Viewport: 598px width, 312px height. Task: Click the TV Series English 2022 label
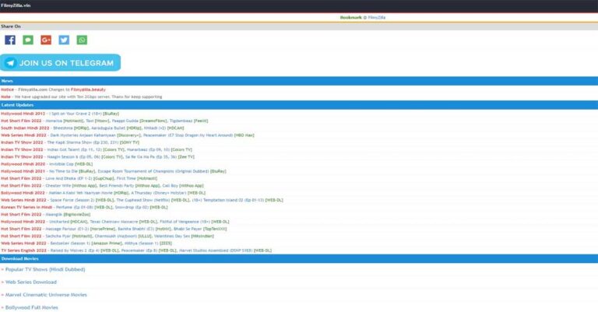tap(23, 251)
